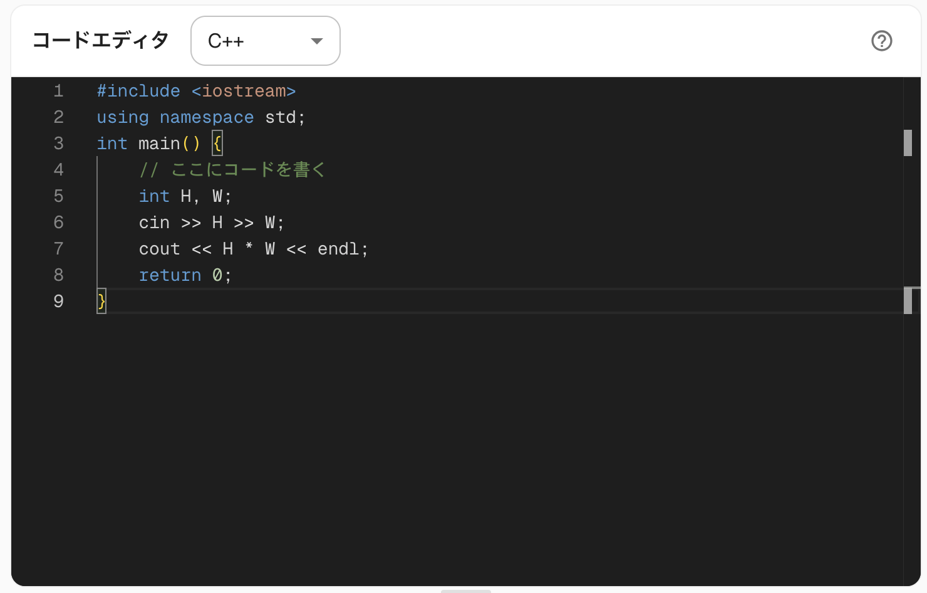927x593 pixels.
Task: Click the namespace keyword on line 2
Action: 207,118
